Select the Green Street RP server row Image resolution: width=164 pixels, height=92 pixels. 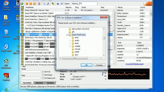(x=67, y=10)
